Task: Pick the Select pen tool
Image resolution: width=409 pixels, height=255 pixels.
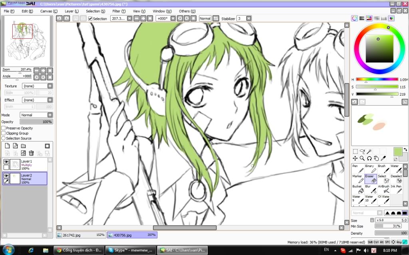Action: (383, 179)
